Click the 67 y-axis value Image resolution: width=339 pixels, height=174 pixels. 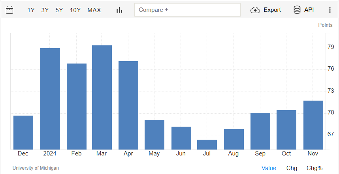pos(331,134)
